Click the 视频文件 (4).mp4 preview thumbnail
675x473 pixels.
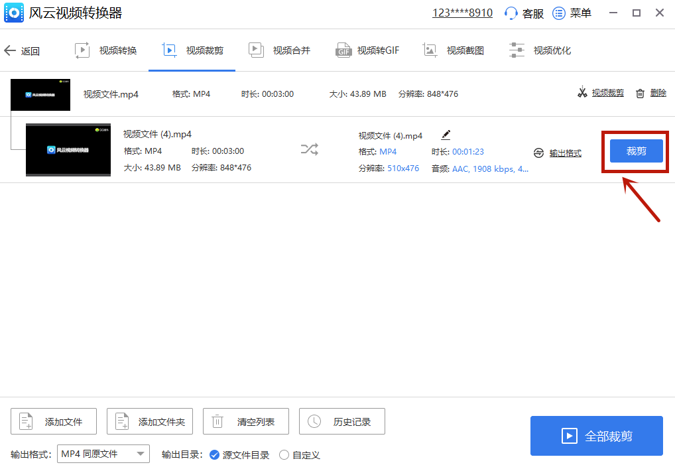click(x=68, y=150)
